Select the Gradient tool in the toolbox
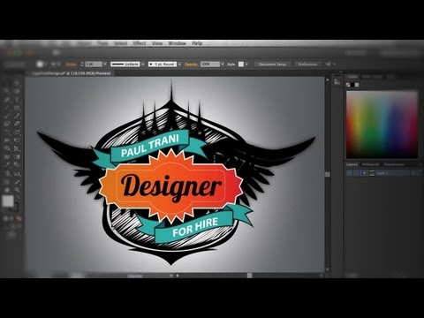This screenshot has height=318, width=424. 17,157
